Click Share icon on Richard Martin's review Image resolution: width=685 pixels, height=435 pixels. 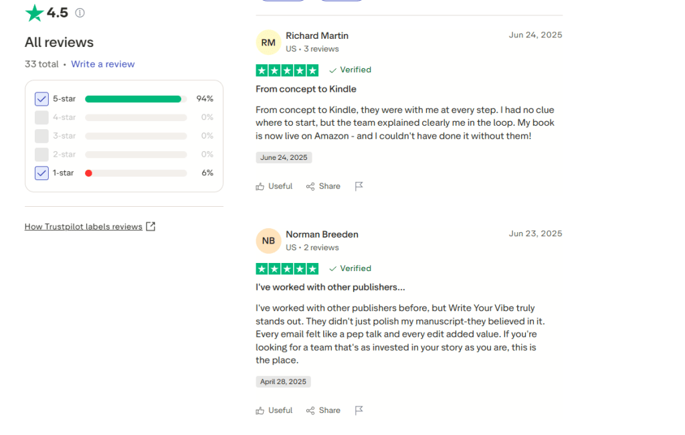coord(310,187)
